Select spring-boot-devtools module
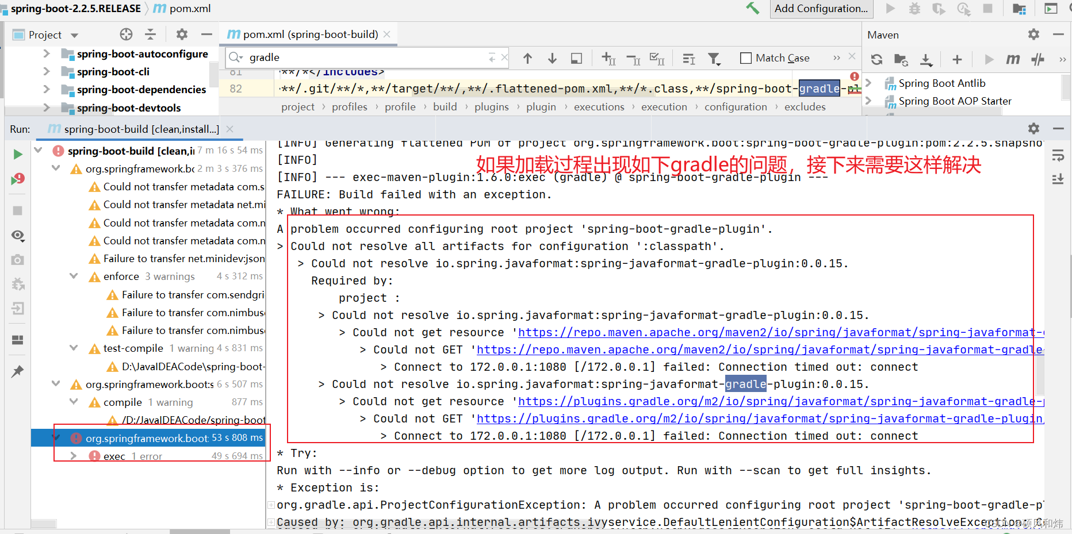This screenshot has width=1072, height=534. (x=129, y=107)
